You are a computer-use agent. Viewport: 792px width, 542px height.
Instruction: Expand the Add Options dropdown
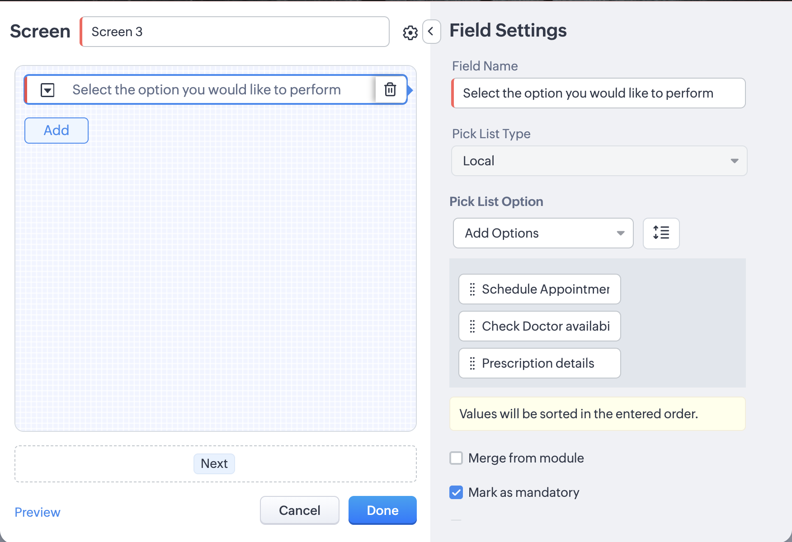[x=543, y=233]
